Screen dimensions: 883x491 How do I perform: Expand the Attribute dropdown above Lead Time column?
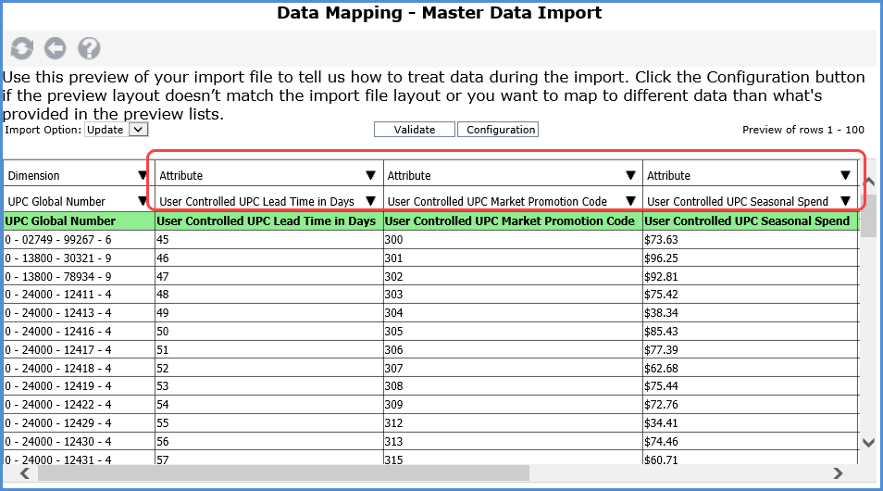[x=370, y=175]
